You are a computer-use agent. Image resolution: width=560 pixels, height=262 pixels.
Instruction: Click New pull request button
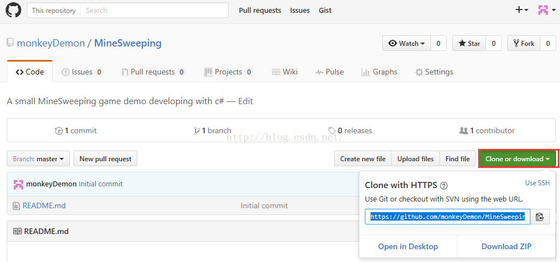[105, 159]
